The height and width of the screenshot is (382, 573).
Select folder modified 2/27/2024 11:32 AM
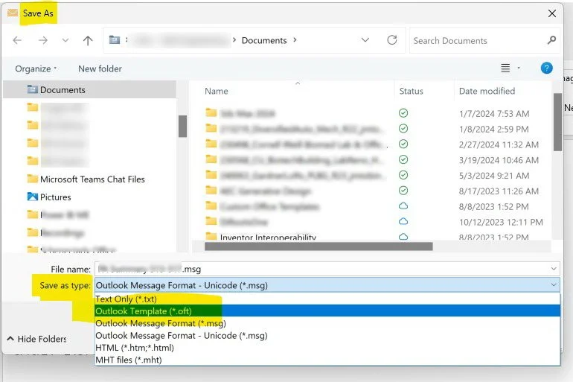(373, 144)
